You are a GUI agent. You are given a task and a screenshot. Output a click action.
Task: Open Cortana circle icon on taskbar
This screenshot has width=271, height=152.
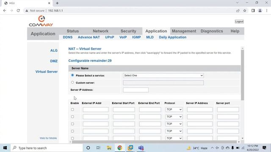88,148
